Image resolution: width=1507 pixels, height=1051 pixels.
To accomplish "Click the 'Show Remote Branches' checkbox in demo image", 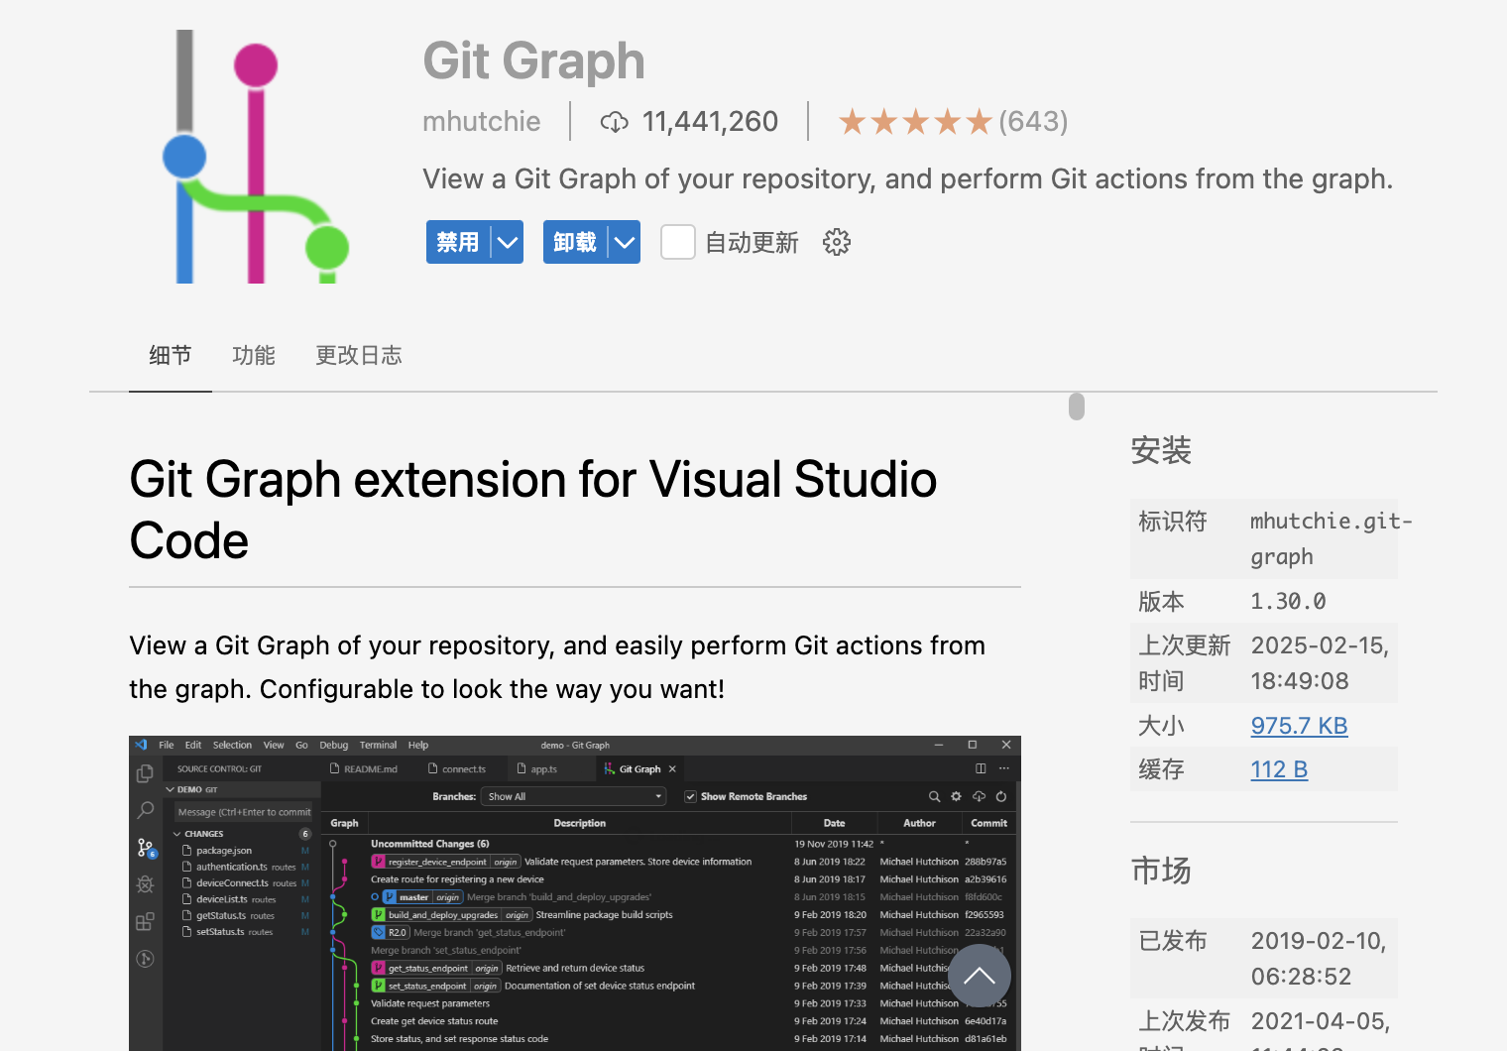I will pyautogui.click(x=691, y=796).
